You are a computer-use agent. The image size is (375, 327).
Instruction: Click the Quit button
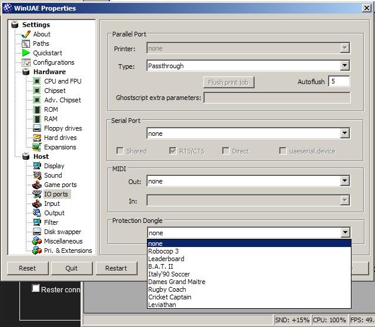pyautogui.click(x=72, y=268)
